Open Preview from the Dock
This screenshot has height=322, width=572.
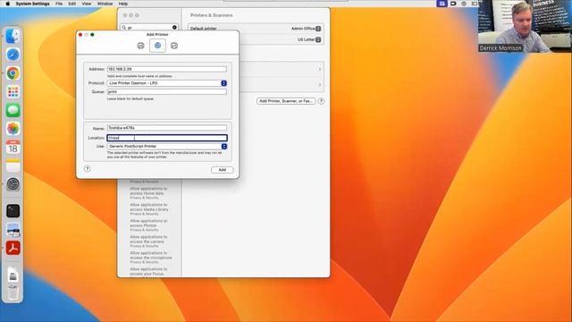click(13, 229)
